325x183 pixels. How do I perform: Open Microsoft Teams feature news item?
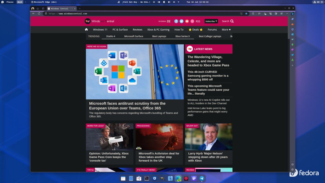pyautogui.click(x=208, y=90)
